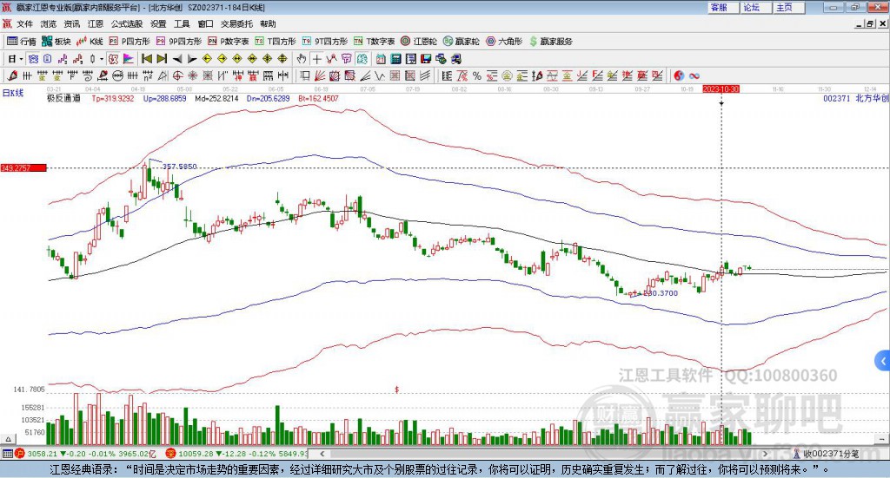The image size is (890, 478).
Task: Jump to last bar with skip-end arrow
Action: tap(162, 59)
